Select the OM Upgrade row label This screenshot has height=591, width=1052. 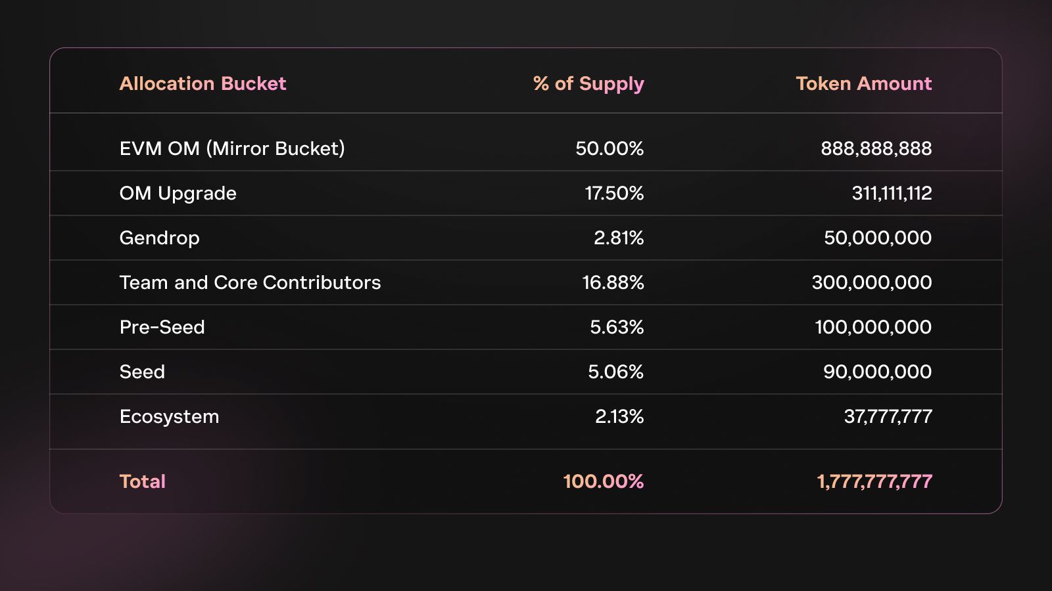(178, 193)
